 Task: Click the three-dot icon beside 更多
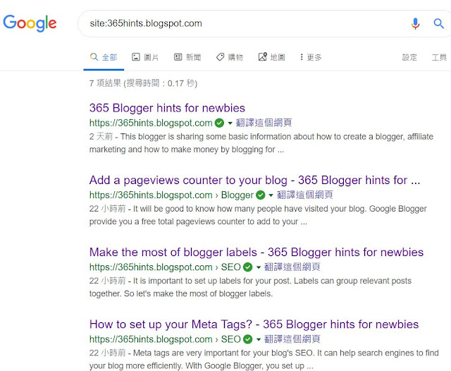[x=302, y=57]
